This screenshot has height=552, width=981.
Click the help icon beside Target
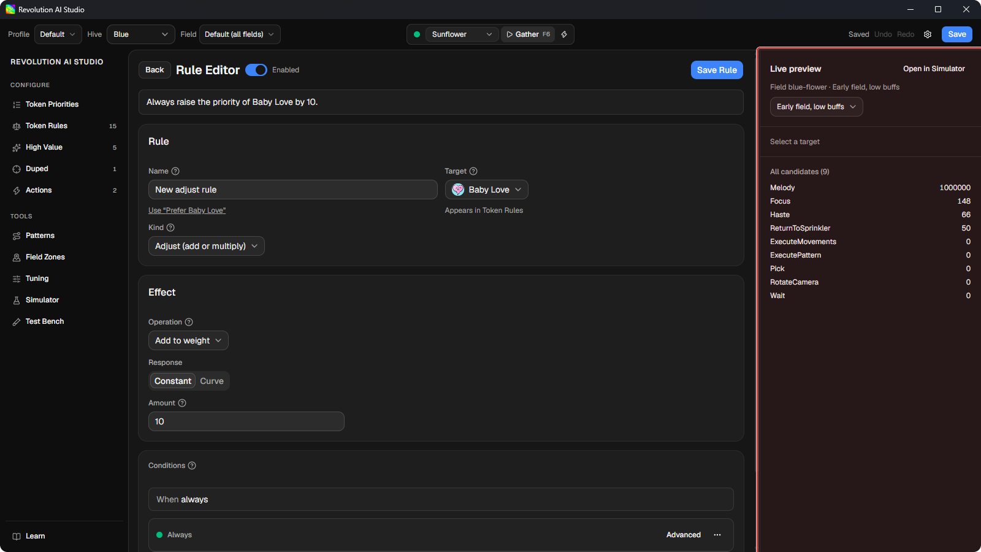(x=473, y=171)
